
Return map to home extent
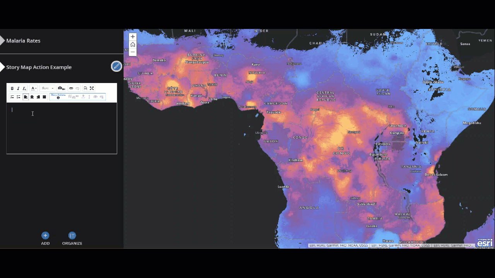[133, 44]
